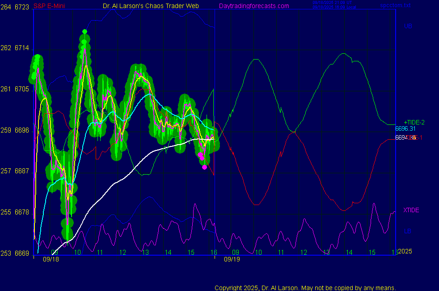Click the 09/19 date label

point(232,259)
